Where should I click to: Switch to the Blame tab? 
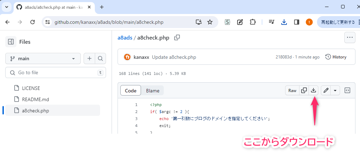[x=153, y=91]
